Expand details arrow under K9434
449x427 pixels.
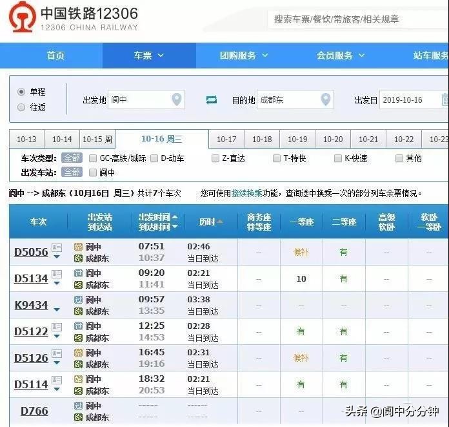pos(57,309)
